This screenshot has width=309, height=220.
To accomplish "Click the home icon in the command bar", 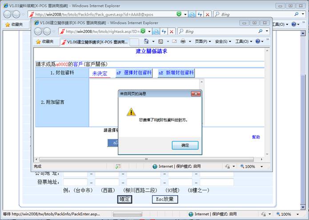I will (x=146, y=41).
